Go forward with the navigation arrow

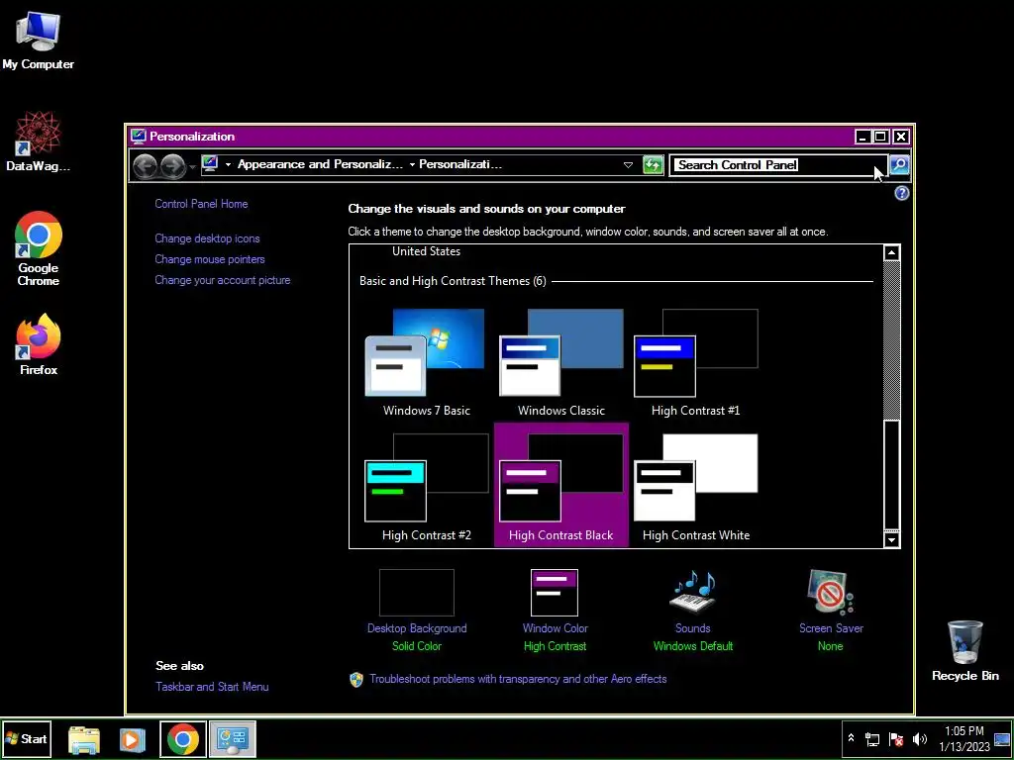click(x=172, y=166)
